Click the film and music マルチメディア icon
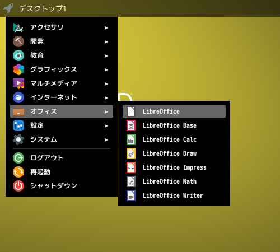 click(18, 83)
